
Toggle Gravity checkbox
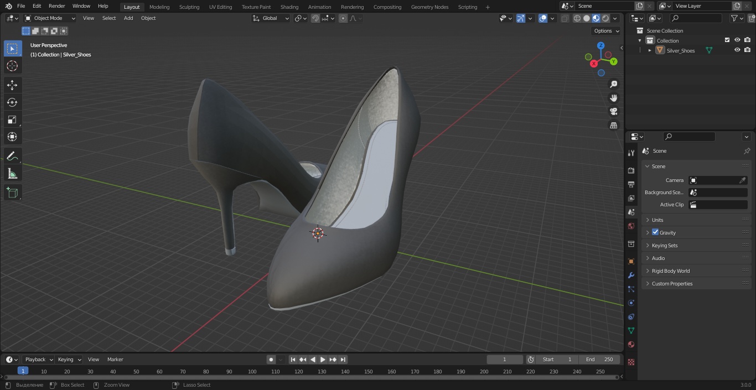point(655,232)
